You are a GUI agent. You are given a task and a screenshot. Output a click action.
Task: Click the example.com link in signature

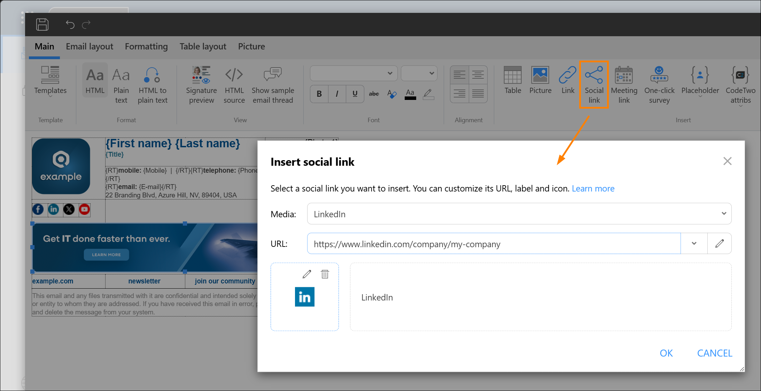click(53, 281)
